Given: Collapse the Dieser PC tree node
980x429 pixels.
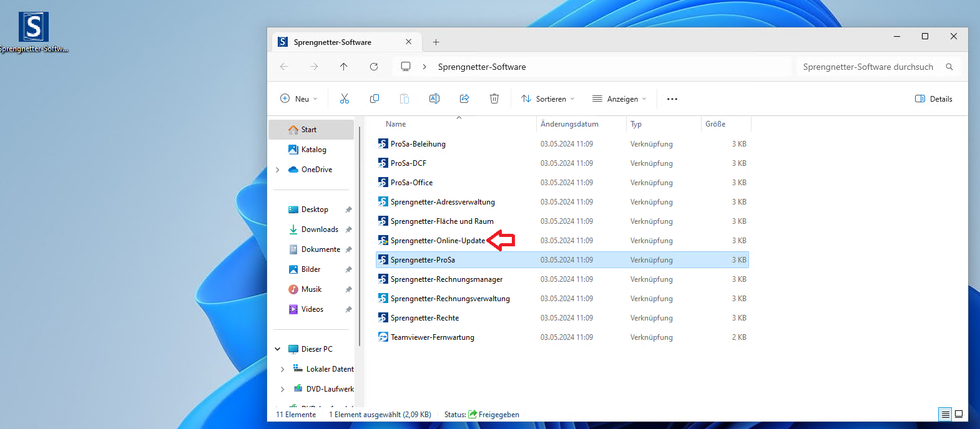Looking at the screenshot, I should click(278, 349).
